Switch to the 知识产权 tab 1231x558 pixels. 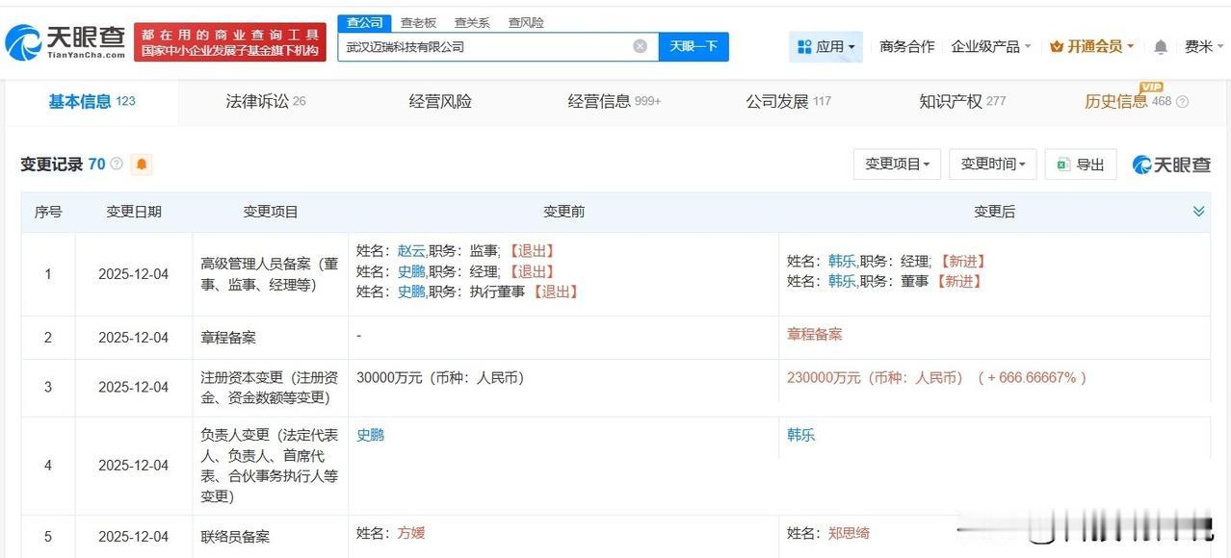pos(962,101)
